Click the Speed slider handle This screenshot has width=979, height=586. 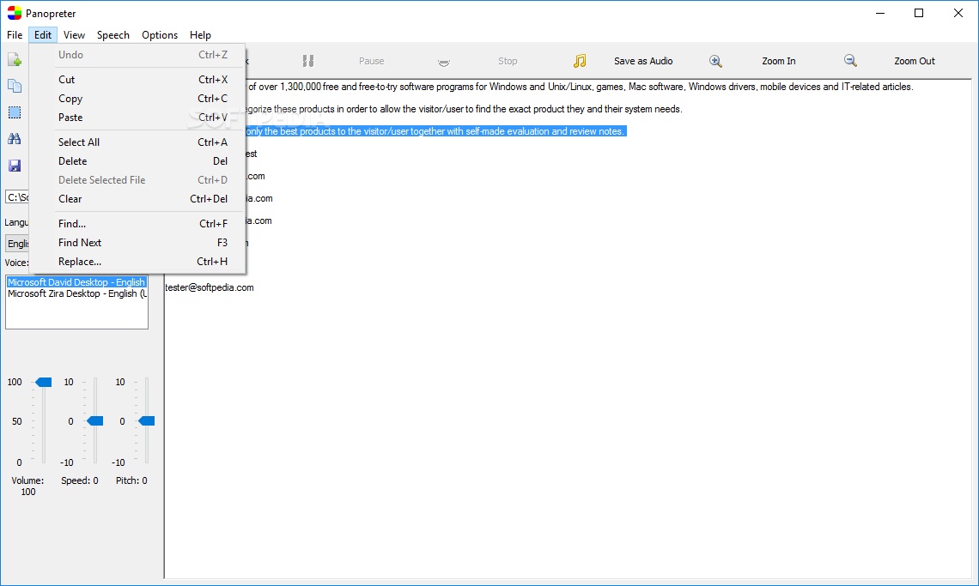click(95, 421)
